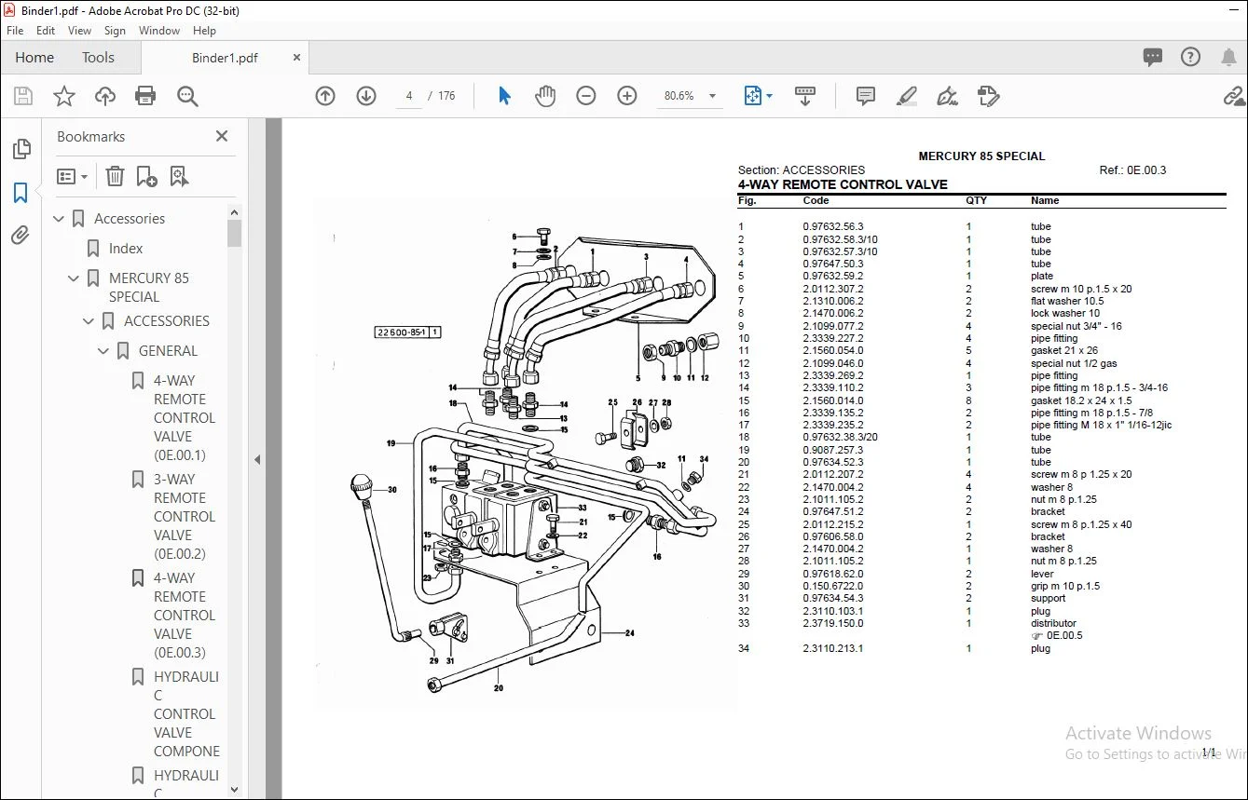Switch to the Tools tab
This screenshot has height=800, width=1248.
point(98,58)
